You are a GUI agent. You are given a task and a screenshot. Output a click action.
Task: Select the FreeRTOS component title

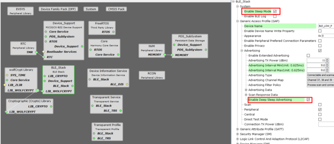point(102,24)
